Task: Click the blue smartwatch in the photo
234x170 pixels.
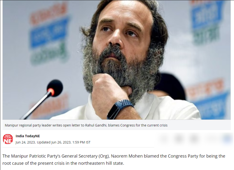Action: [x=120, y=109]
